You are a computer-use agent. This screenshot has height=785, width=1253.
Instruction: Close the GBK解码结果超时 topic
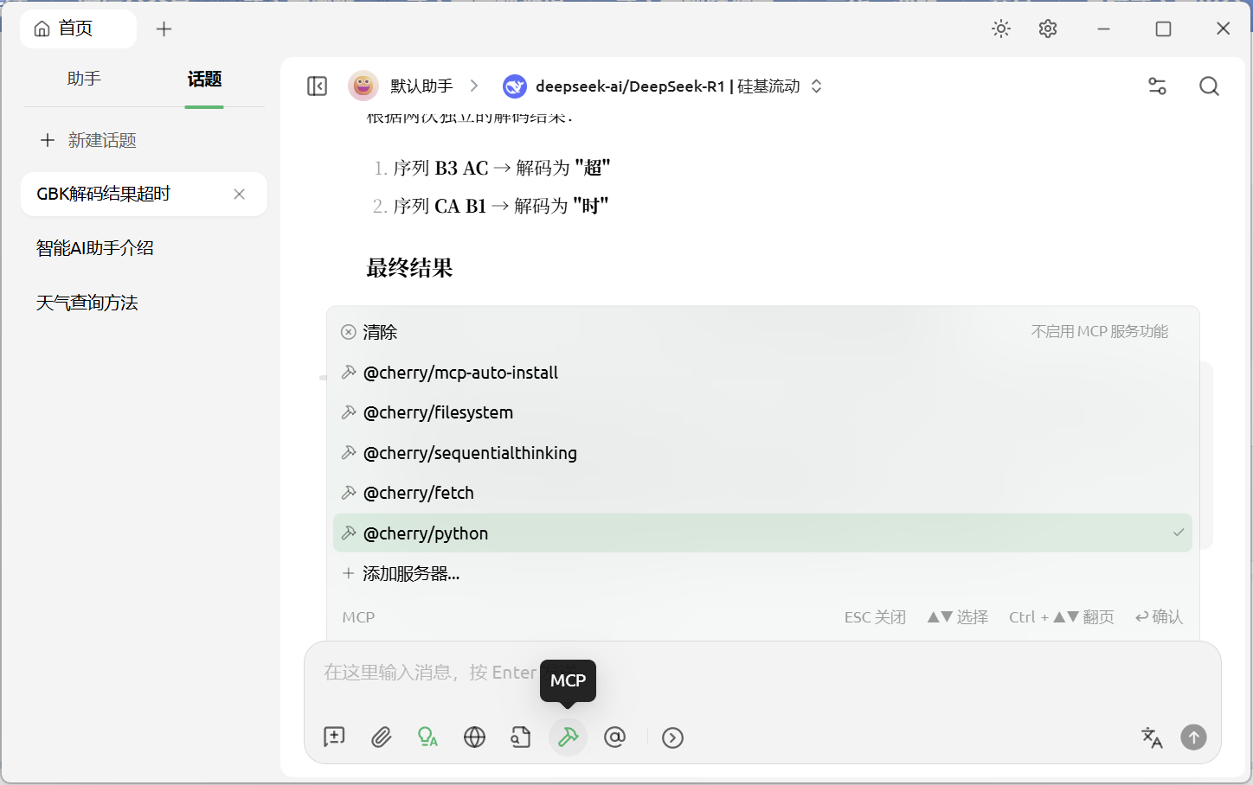click(239, 194)
